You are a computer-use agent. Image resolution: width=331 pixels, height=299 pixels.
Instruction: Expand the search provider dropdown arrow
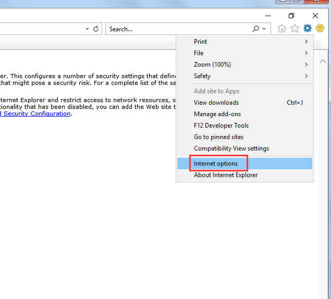coord(264,29)
